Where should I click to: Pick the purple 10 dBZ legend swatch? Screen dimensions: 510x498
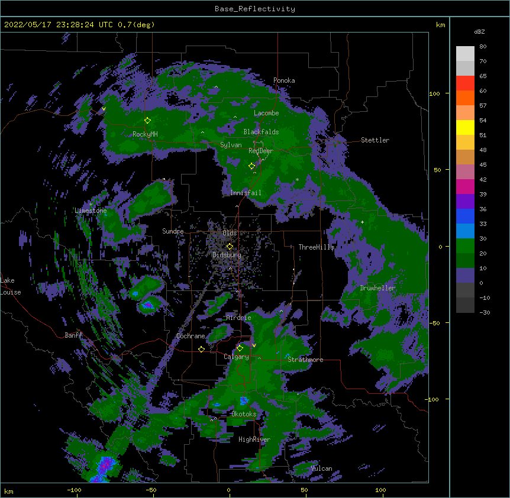coord(465,276)
